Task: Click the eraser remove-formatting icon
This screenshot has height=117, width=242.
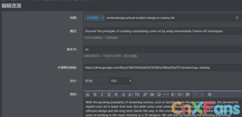Action: tap(87, 94)
